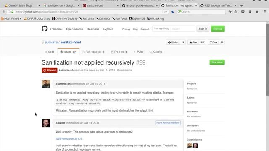Click the green New issue button
Viewport: 269px width, 151px height.
point(217,62)
